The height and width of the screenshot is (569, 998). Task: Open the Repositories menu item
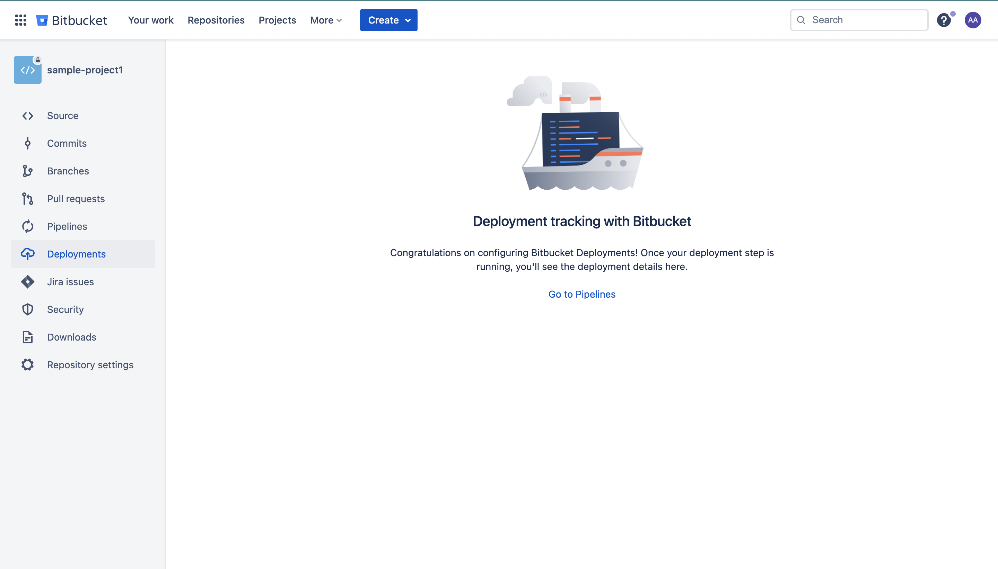tap(216, 20)
